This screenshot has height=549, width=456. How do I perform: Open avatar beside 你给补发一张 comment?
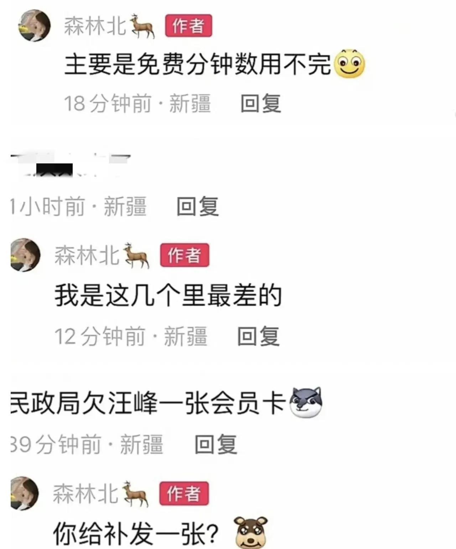[x=25, y=493]
